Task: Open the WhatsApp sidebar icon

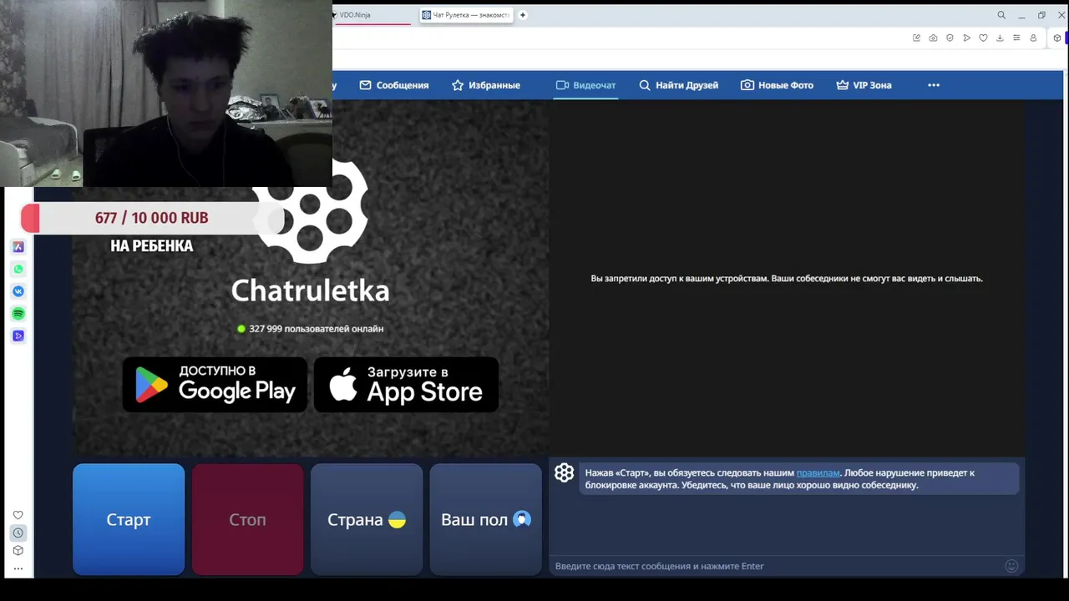Action: [x=18, y=269]
